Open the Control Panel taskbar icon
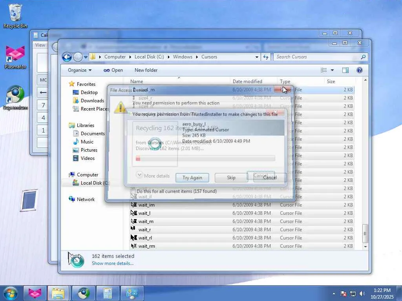402x301 pixels. pos(132,293)
